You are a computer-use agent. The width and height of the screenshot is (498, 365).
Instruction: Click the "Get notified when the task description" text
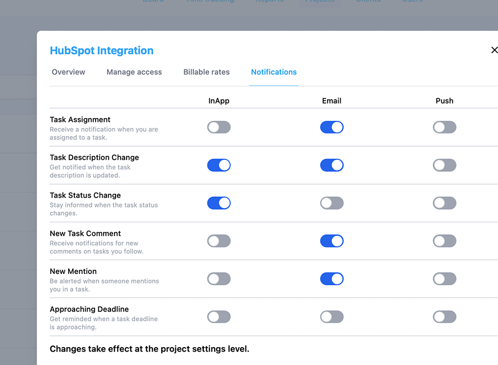[x=90, y=171]
